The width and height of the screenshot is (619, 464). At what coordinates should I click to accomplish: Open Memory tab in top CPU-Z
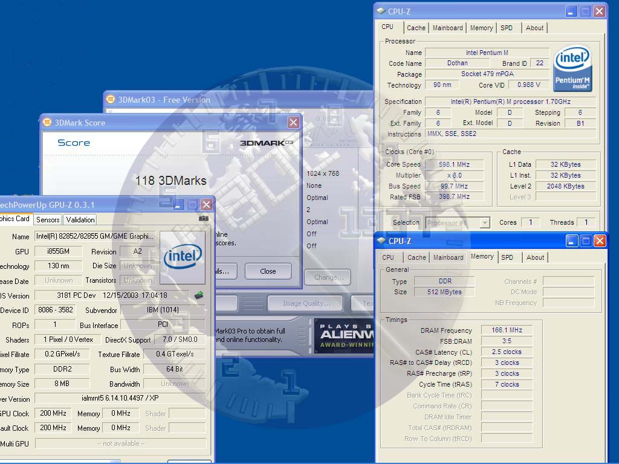tap(482, 28)
